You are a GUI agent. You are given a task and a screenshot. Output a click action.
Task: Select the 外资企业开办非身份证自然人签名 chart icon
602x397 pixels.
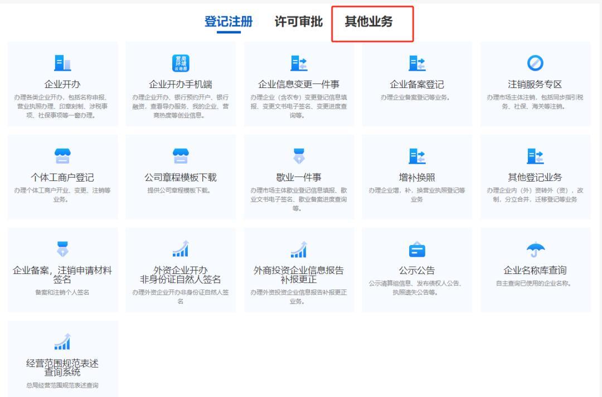[181, 250]
